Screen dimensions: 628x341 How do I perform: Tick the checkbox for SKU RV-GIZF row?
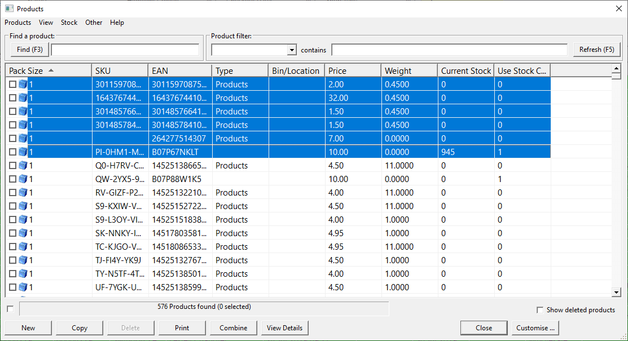click(x=13, y=193)
